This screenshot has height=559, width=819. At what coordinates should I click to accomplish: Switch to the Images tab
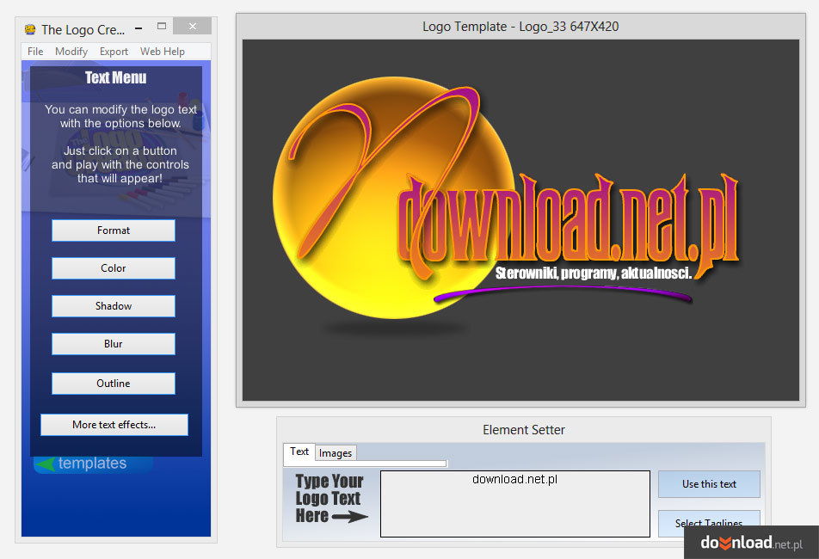[336, 453]
